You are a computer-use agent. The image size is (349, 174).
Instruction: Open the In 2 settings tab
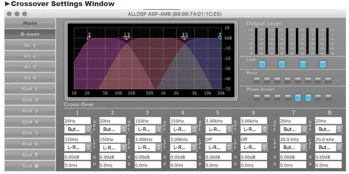pos(30,56)
